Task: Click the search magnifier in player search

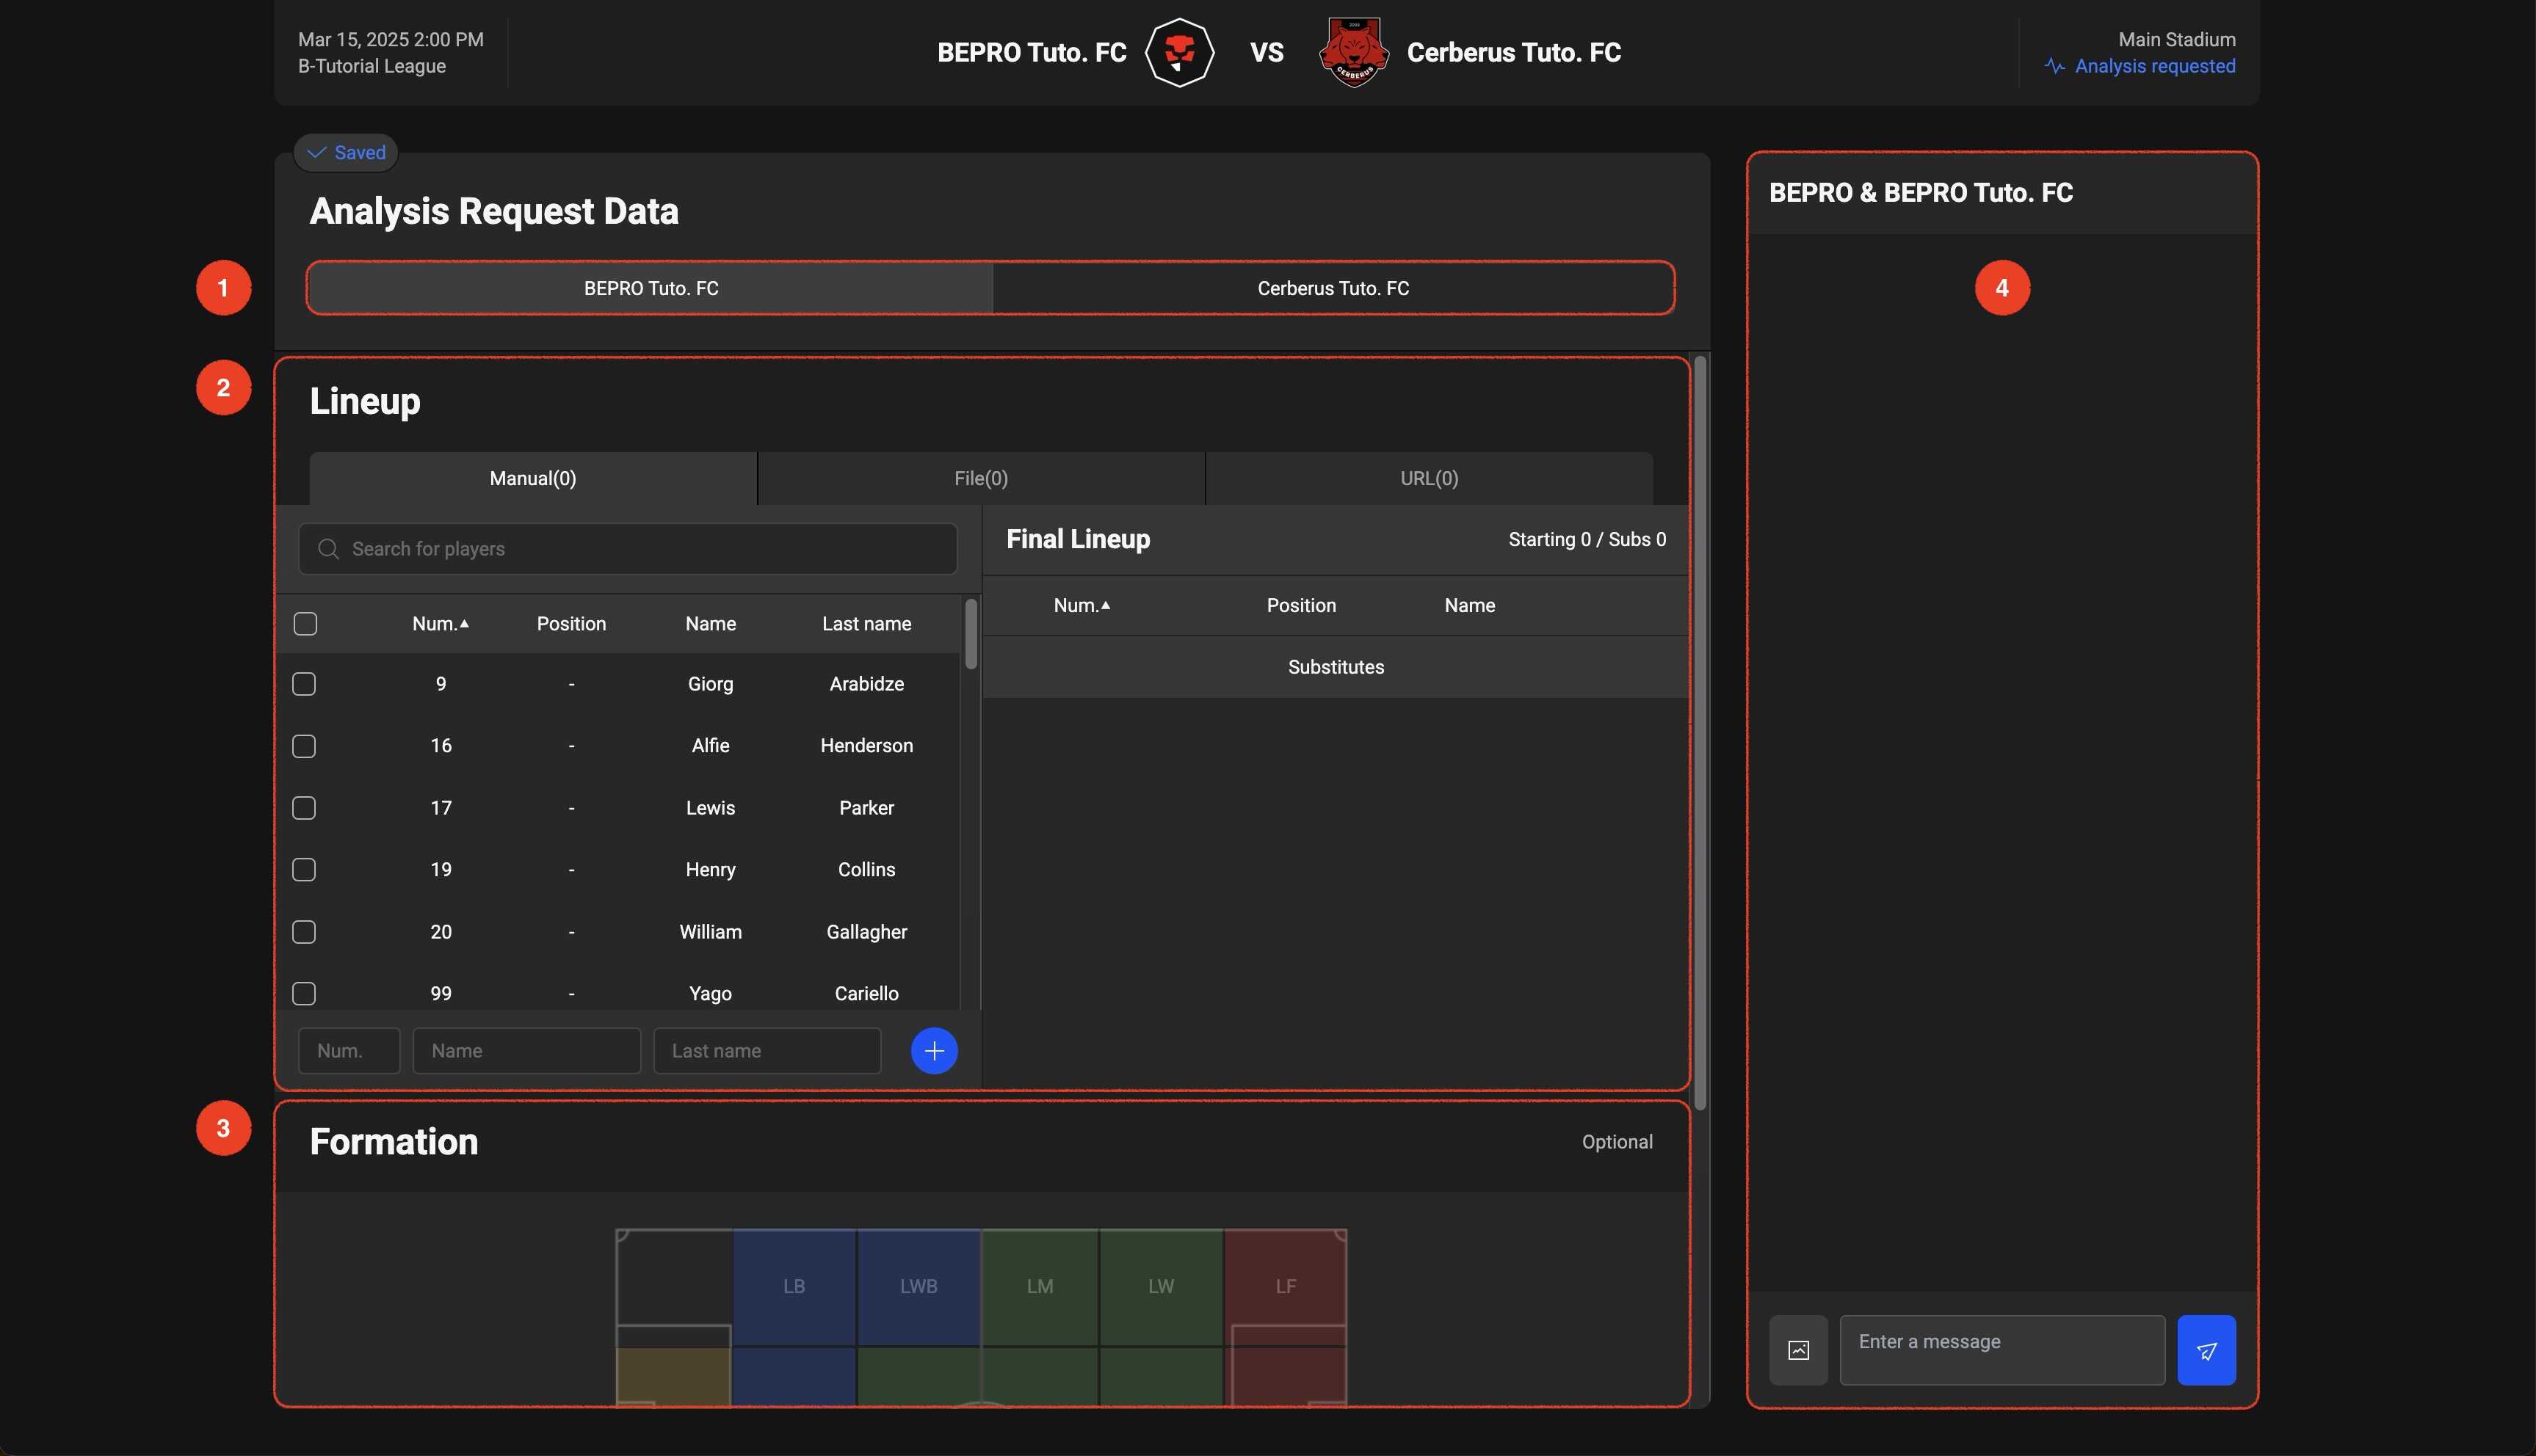Action: (x=328, y=549)
